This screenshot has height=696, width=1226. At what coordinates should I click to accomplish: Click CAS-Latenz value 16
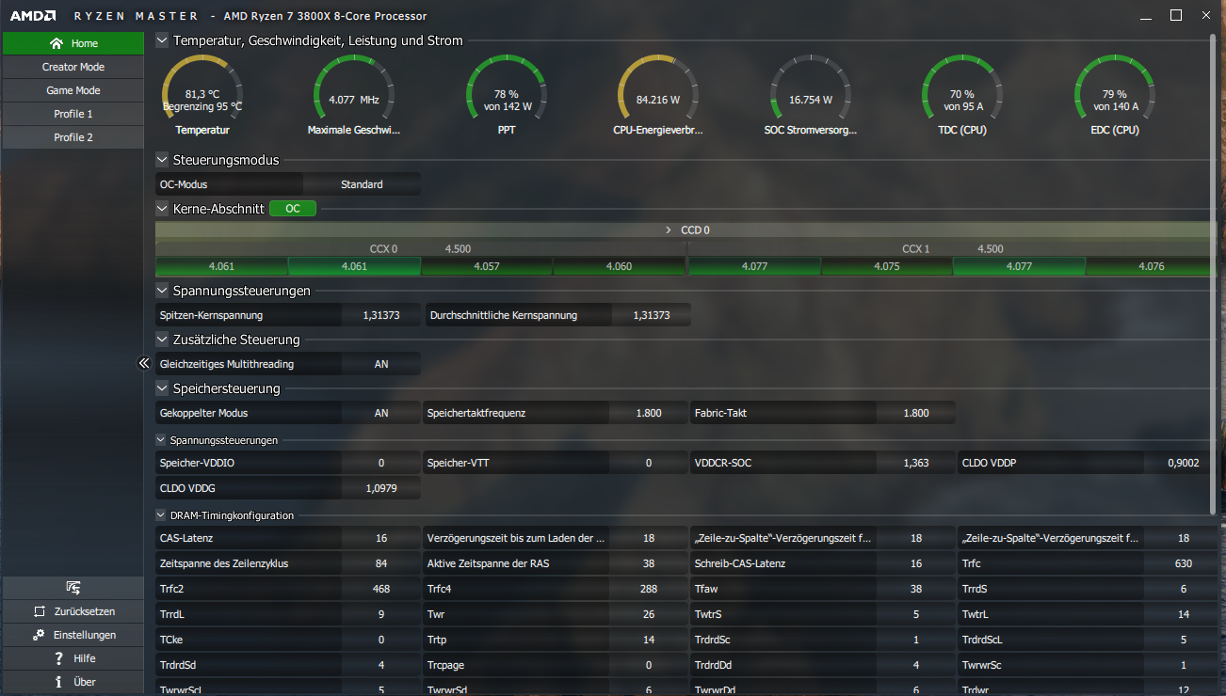tap(381, 538)
